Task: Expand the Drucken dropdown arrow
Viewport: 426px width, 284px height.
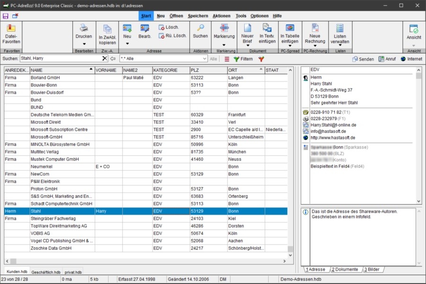Action: click(84, 44)
